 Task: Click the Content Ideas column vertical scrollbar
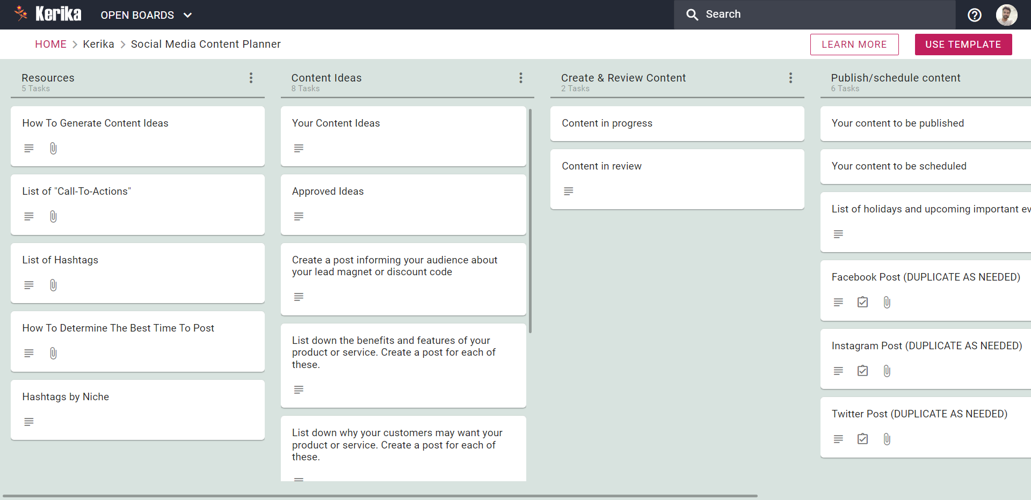[x=531, y=221]
